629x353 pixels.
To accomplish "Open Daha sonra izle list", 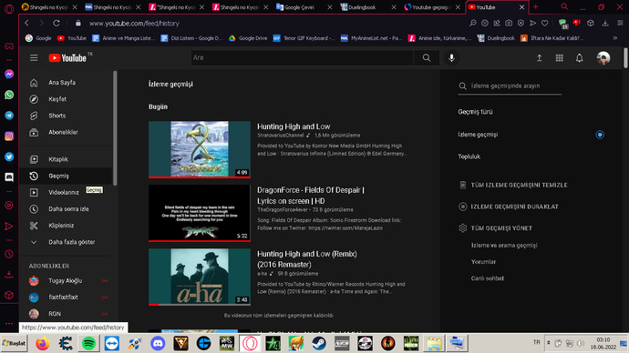I will tap(67, 209).
